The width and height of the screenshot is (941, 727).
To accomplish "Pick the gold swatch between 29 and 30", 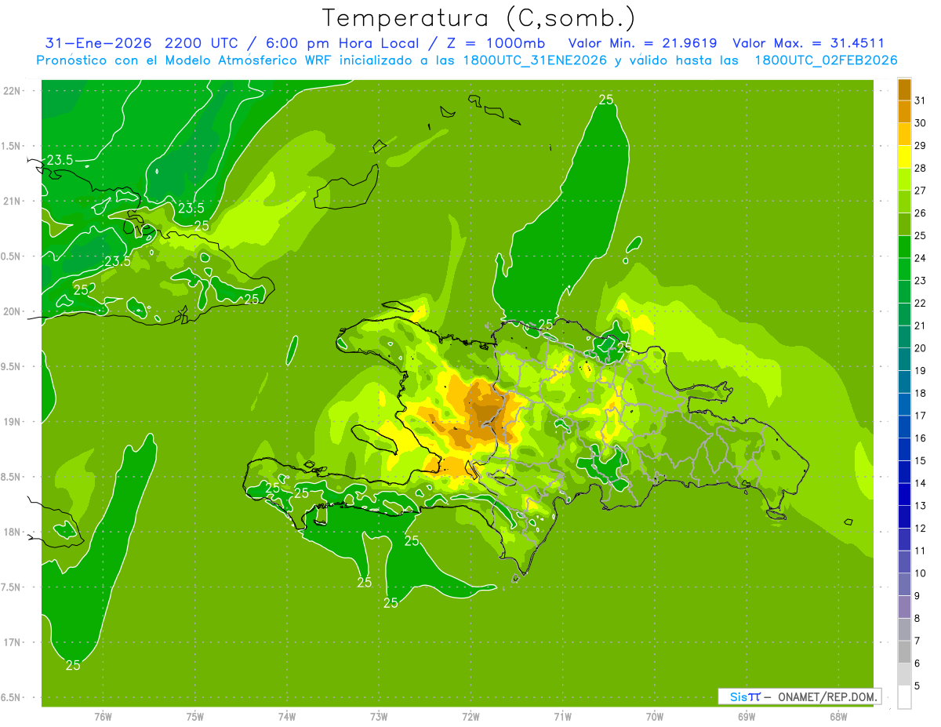I will (x=904, y=134).
